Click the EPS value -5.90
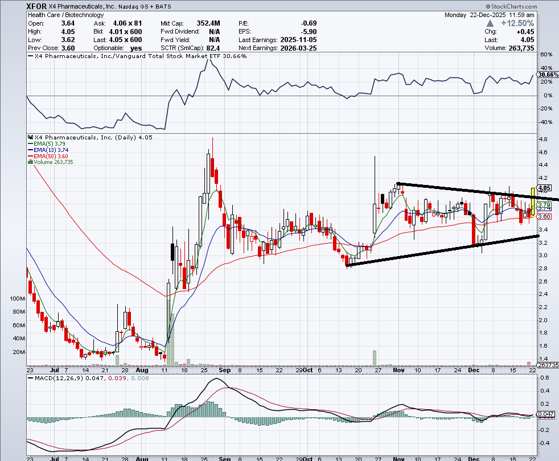The width and height of the screenshot is (559, 461). pos(309,31)
